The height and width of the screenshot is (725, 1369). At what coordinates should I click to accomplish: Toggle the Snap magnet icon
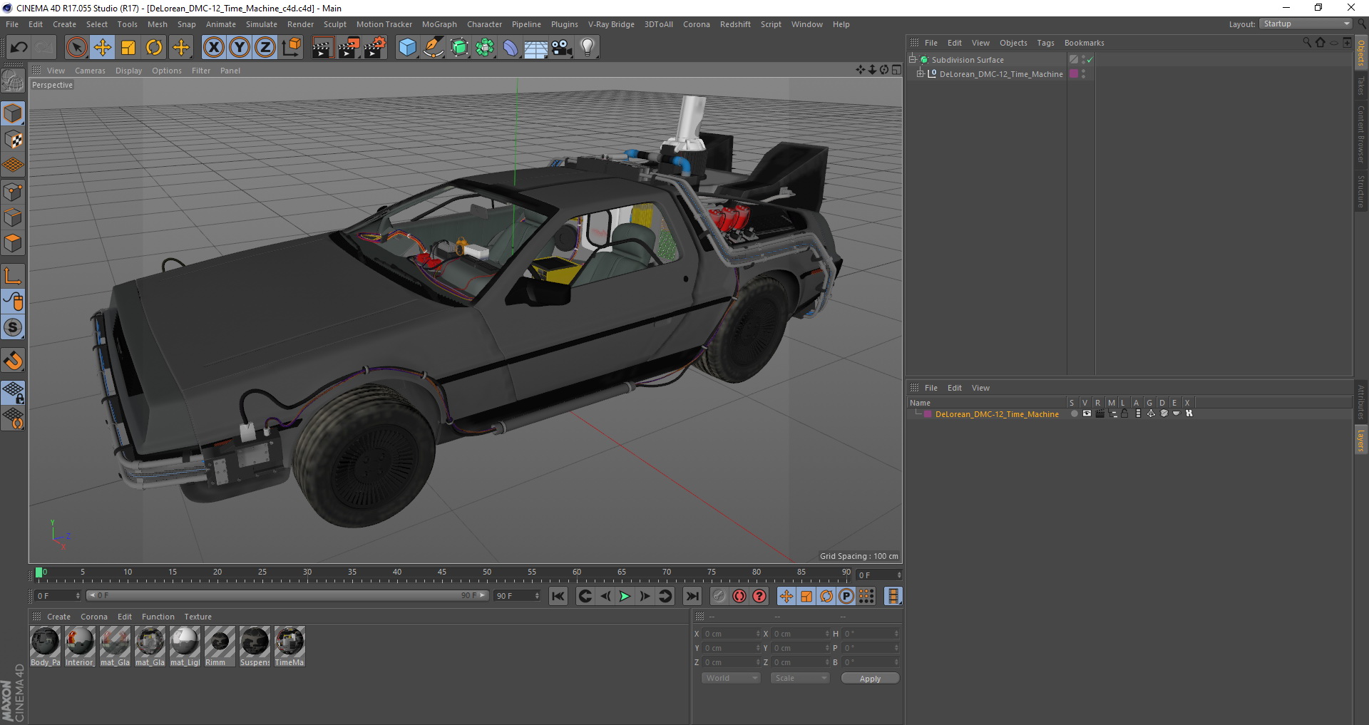(13, 361)
